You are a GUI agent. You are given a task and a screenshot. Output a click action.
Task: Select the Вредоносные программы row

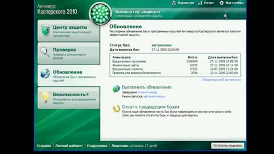pyautogui.click(x=175, y=62)
